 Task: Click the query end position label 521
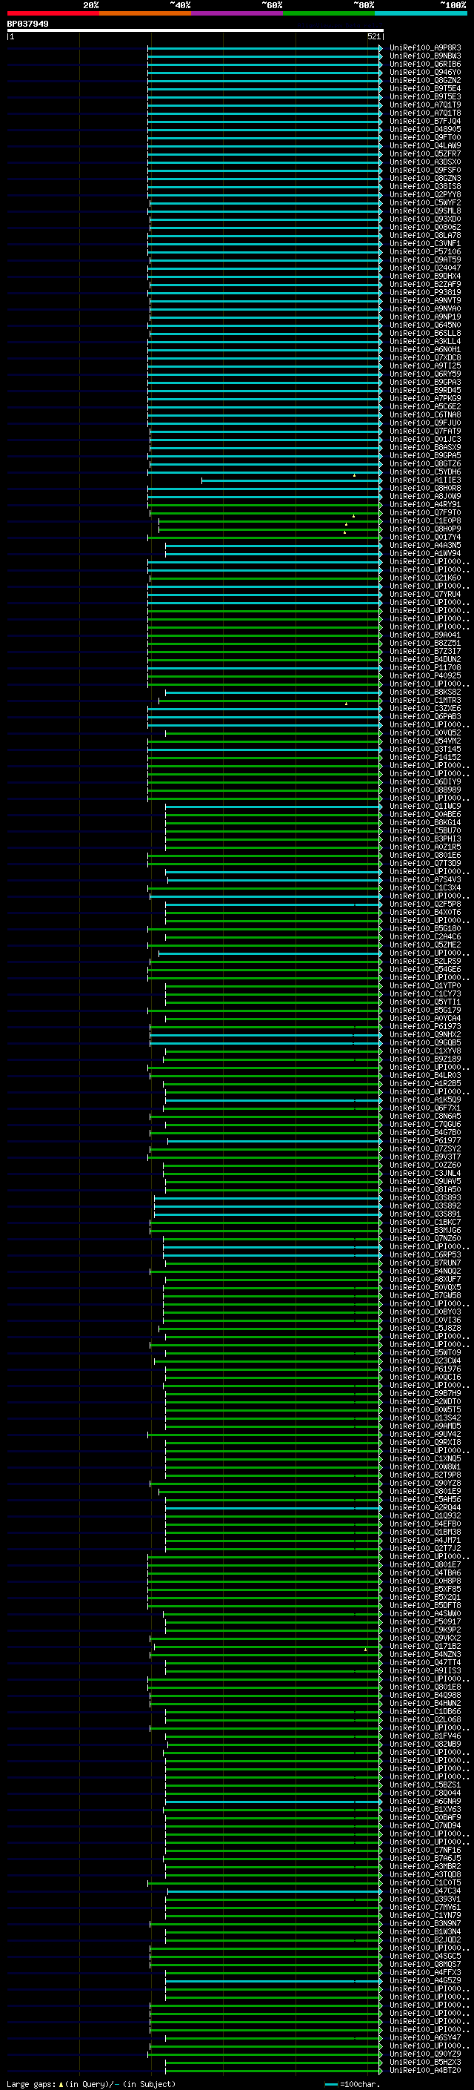(373, 36)
